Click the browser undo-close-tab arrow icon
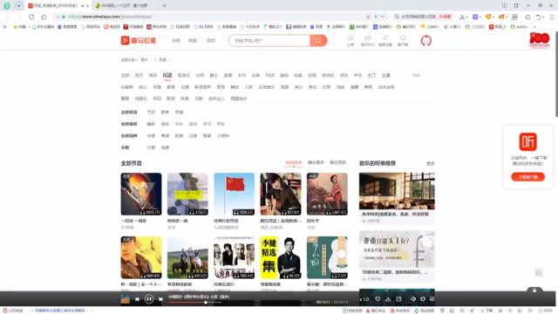The height and width of the screenshot is (314, 558). click(539, 17)
